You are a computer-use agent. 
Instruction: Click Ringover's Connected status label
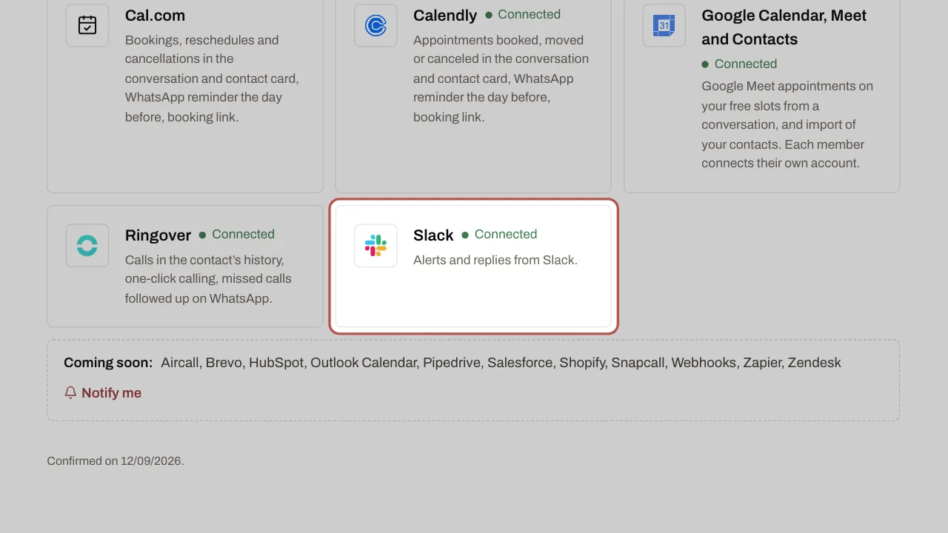tap(243, 234)
